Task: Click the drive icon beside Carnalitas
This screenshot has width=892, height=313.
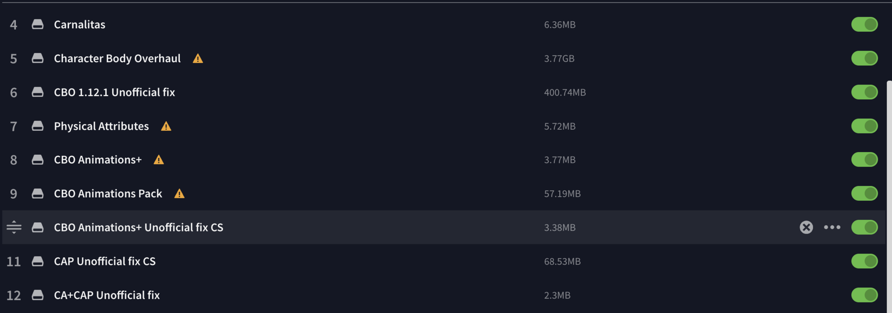Action: [38, 25]
